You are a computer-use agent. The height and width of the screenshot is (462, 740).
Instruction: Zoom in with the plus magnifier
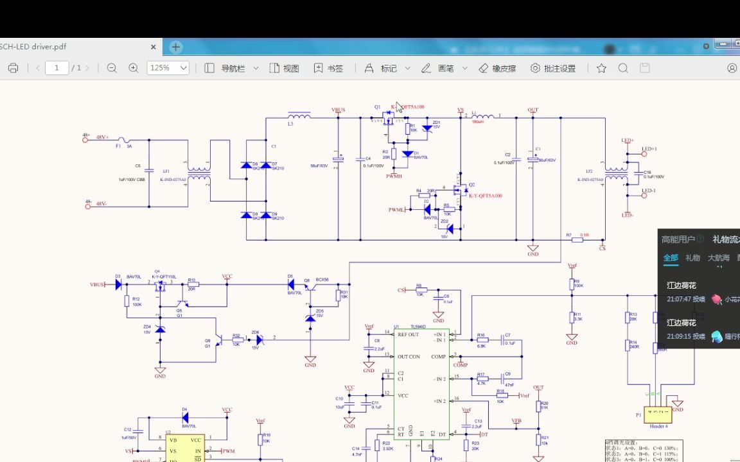click(x=134, y=68)
